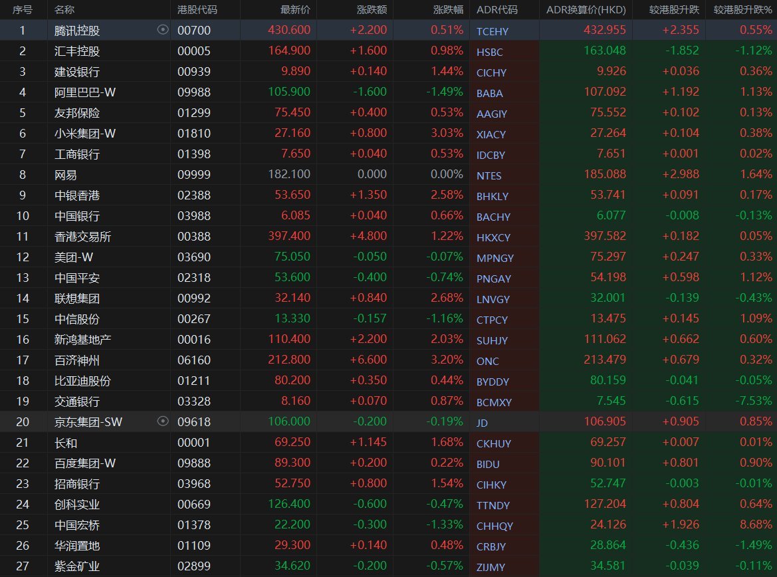This screenshot has width=777, height=577.
Task: Click the target icon in 腾讯控股 row
Action: pyautogui.click(x=163, y=30)
